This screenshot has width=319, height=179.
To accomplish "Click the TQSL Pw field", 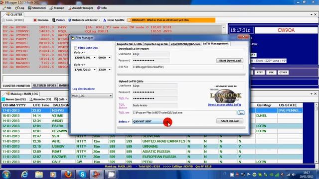I will click(x=155, y=98).
